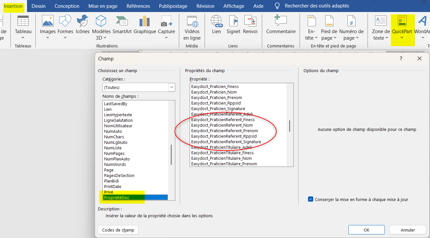Select Easydoct_PraticienReferent_Nom property

[222, 125]
